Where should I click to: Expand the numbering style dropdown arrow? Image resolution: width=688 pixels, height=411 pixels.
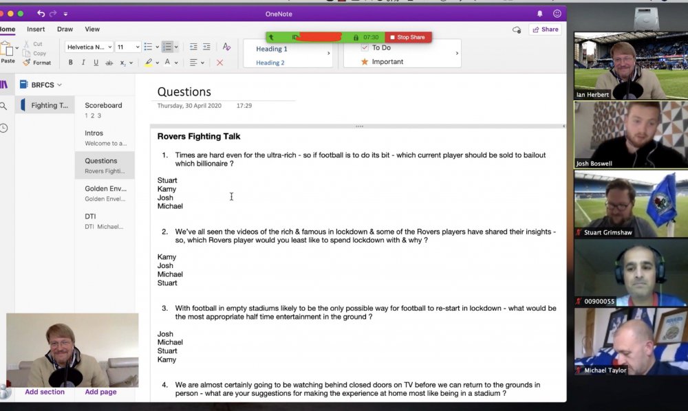[x=176, y=47]
